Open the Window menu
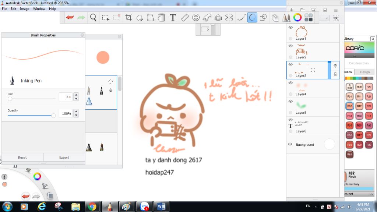Viewport: 377px width, 212px height. click(39, 9)
